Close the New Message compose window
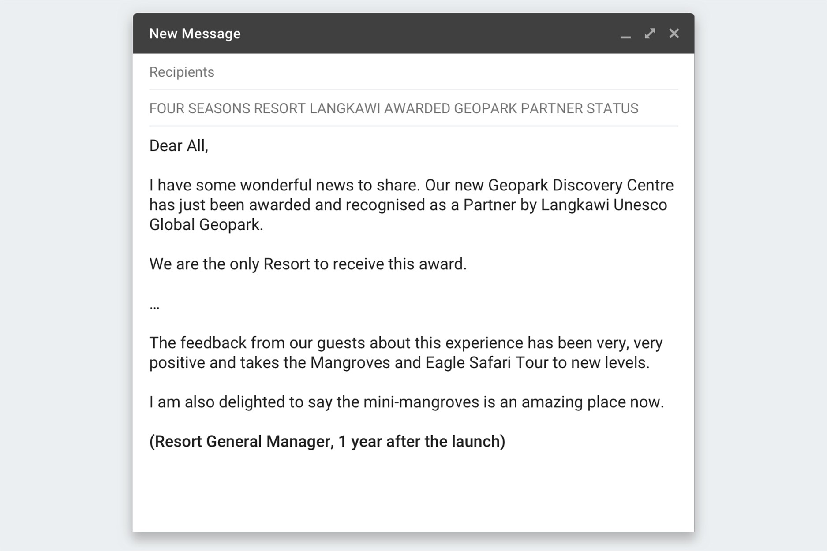This screenshot has height=551, width=827. 674,34
